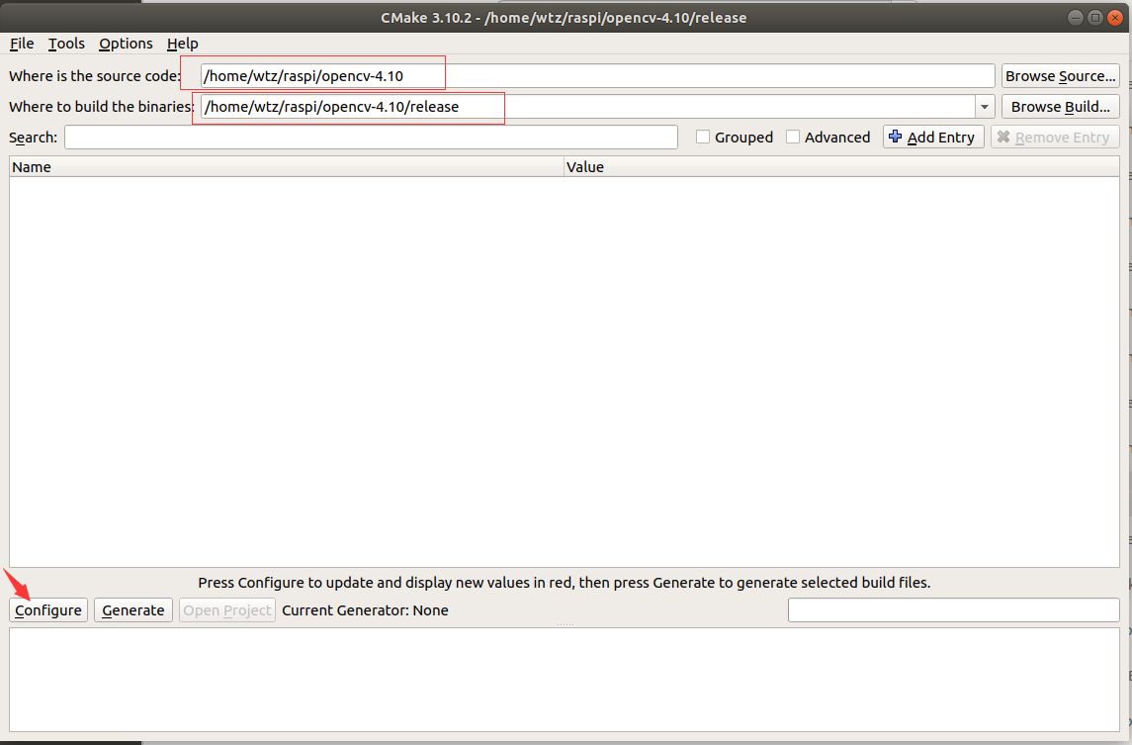Enable the Grouped checkbox
Screen dimensions: 1132x745
point(703,137)
